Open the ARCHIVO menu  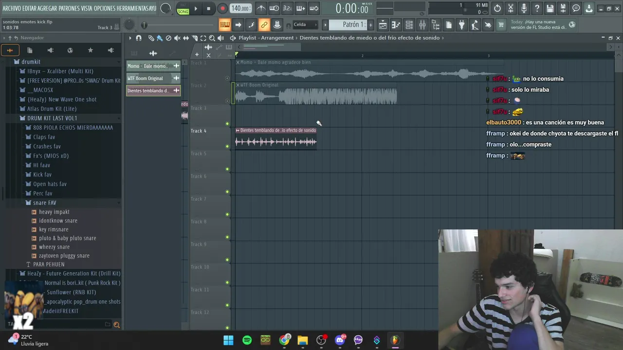pos(12,8)
